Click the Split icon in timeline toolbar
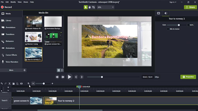Image resolution: width=198 pixels, height=111 pixels. coord(22,83)
